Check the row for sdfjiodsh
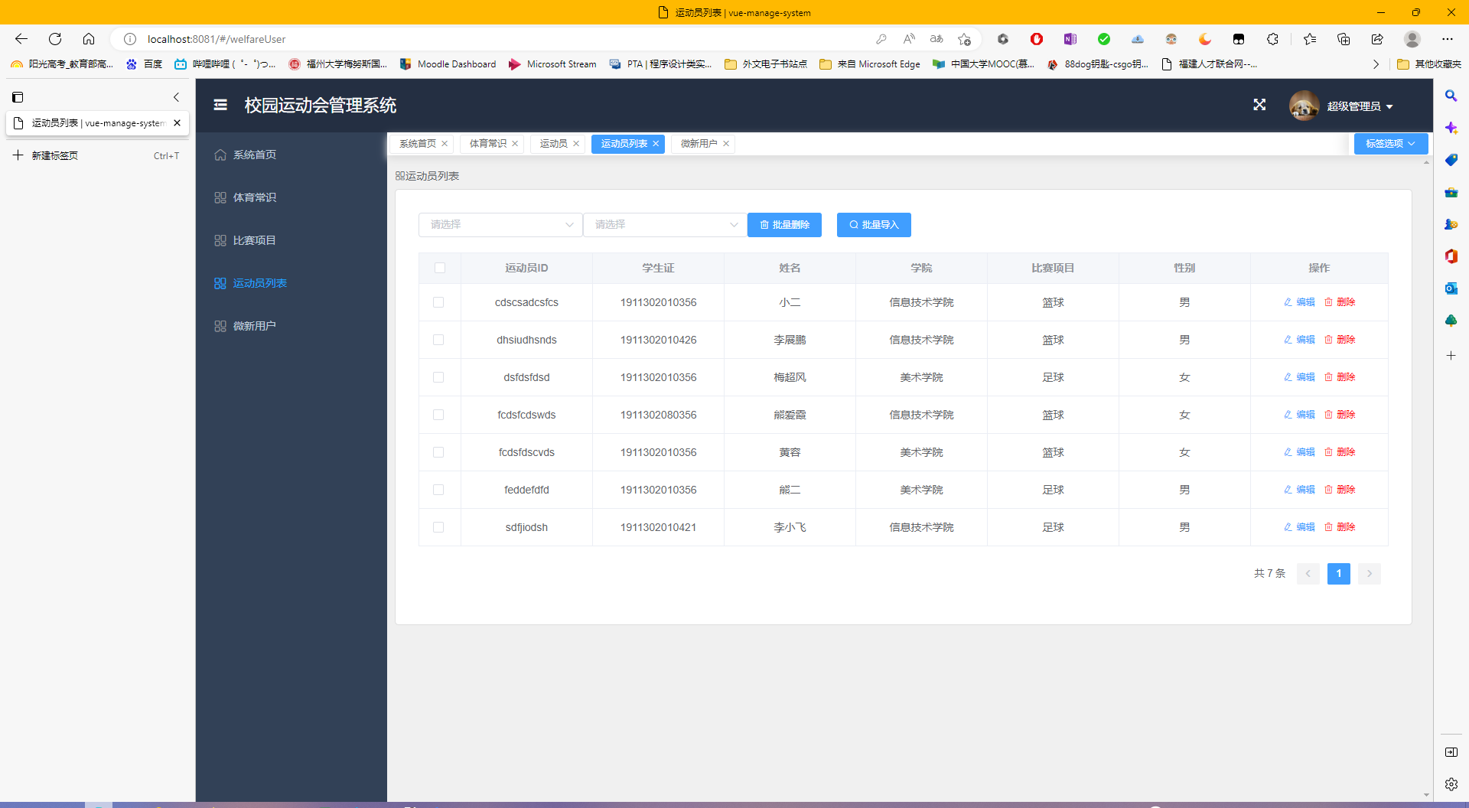This screenshot has height=808, width=1469. (x=438, y=527)
